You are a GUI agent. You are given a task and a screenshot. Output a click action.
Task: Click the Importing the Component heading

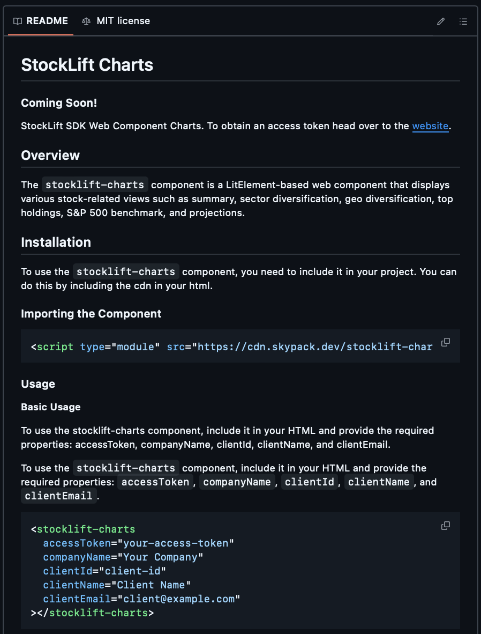pyautogui.click(x=91, y=314)
